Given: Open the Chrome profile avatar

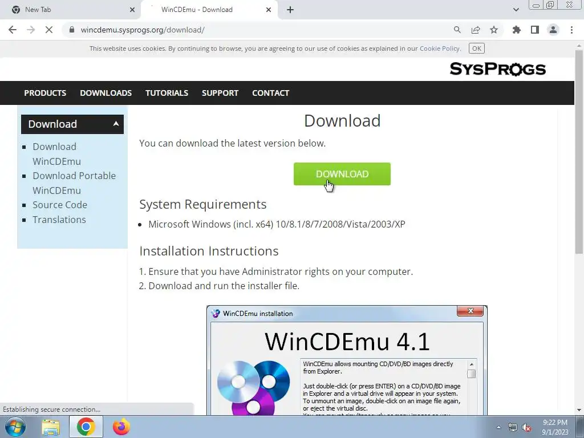Looking at the screenshot, I should (553, 30).
